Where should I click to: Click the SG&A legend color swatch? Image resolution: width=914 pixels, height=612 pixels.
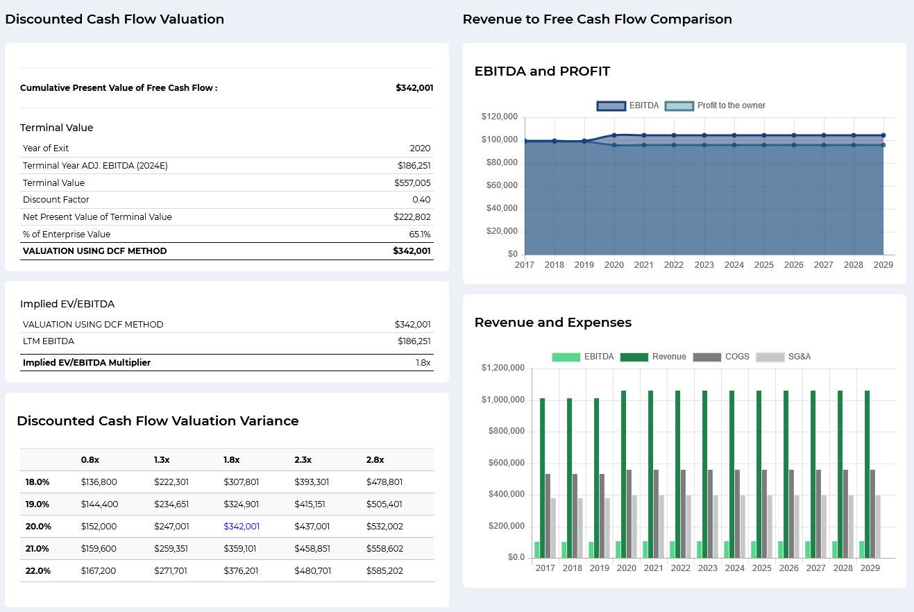(770, 357)
